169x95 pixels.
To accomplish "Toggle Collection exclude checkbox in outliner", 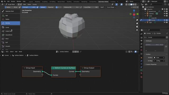I will (x=162, y=9).
